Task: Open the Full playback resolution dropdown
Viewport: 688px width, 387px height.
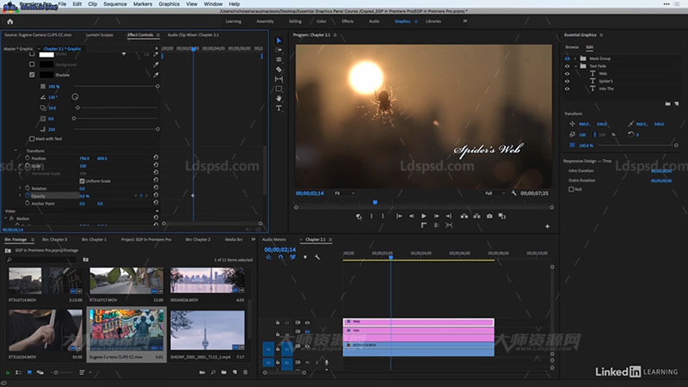Action: tap(495, 193)
